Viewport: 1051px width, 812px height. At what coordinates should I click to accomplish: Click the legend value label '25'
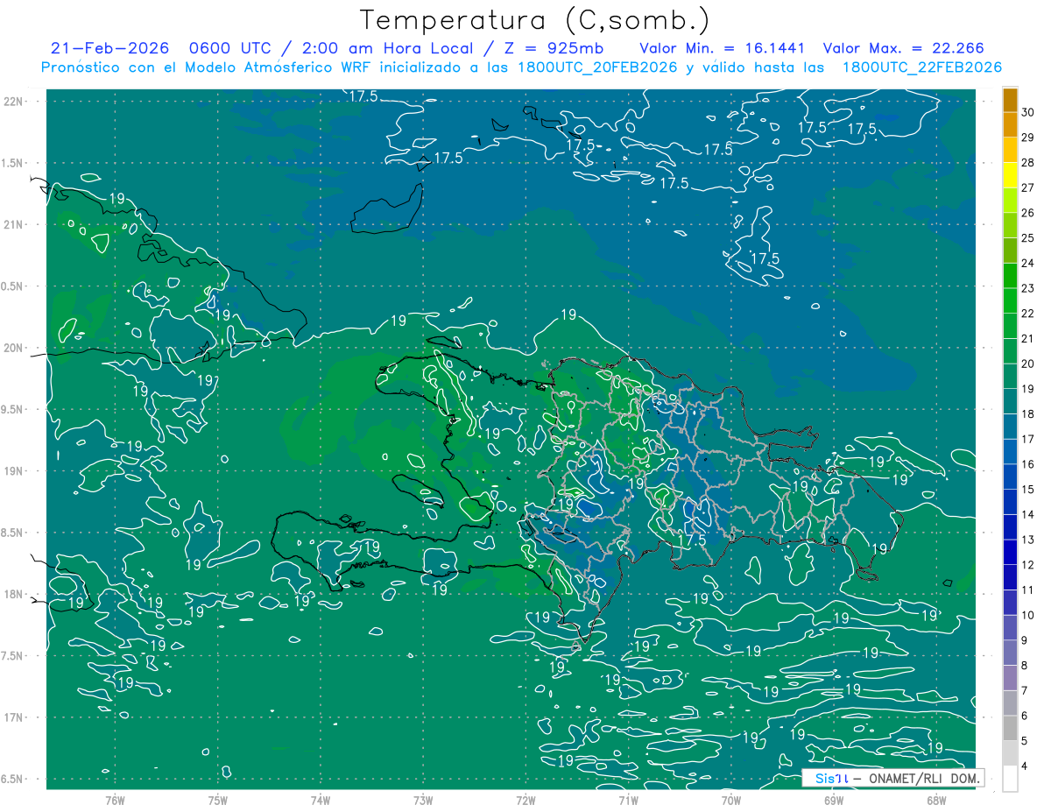point(1028,238)
